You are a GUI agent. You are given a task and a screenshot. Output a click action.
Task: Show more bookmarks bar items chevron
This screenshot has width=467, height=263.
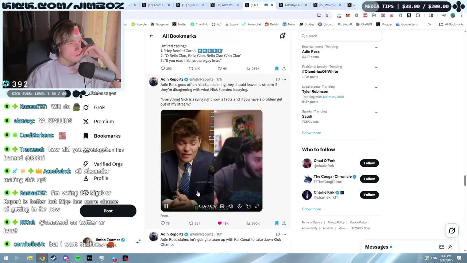tap(429, 24)
